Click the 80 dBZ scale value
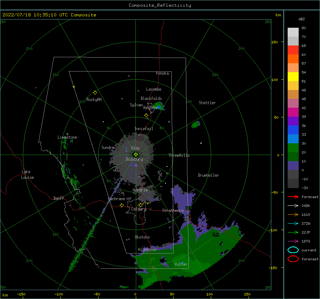This screenshot has width=320, height=299. coord(304,28)
